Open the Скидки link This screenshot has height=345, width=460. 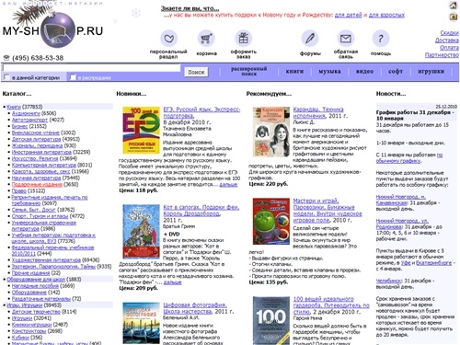[x=449, y=33]
